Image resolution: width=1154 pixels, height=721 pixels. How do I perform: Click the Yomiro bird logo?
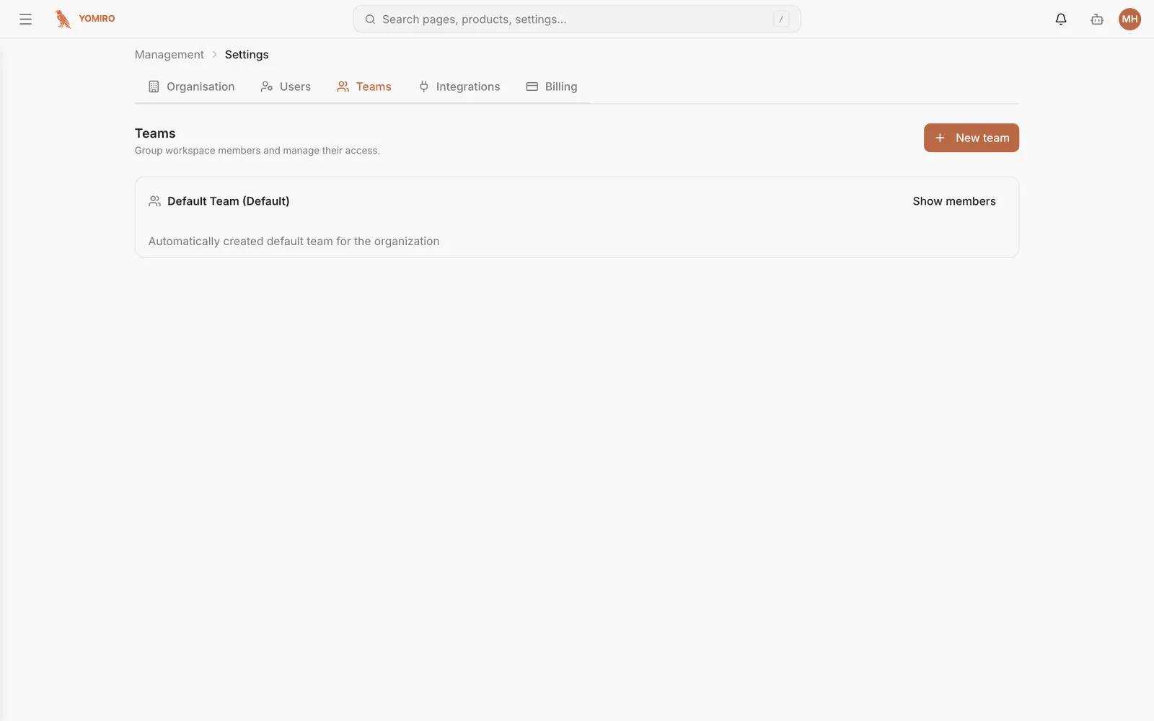(63, 19)
